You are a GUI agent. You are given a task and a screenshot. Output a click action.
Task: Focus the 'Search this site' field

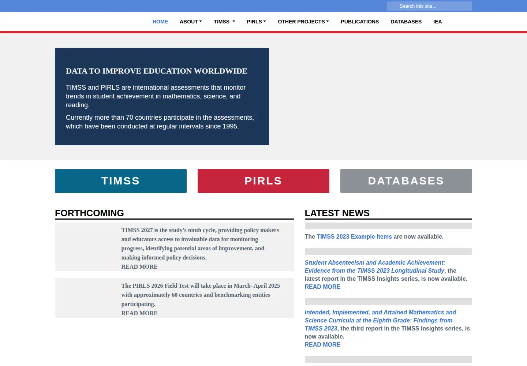coord(429,6)
